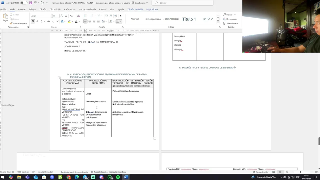The height and width of the screenshot is (180, 320).
Task: Click the vertical scrollbar thumb
Action: click(x=319, y=141)
